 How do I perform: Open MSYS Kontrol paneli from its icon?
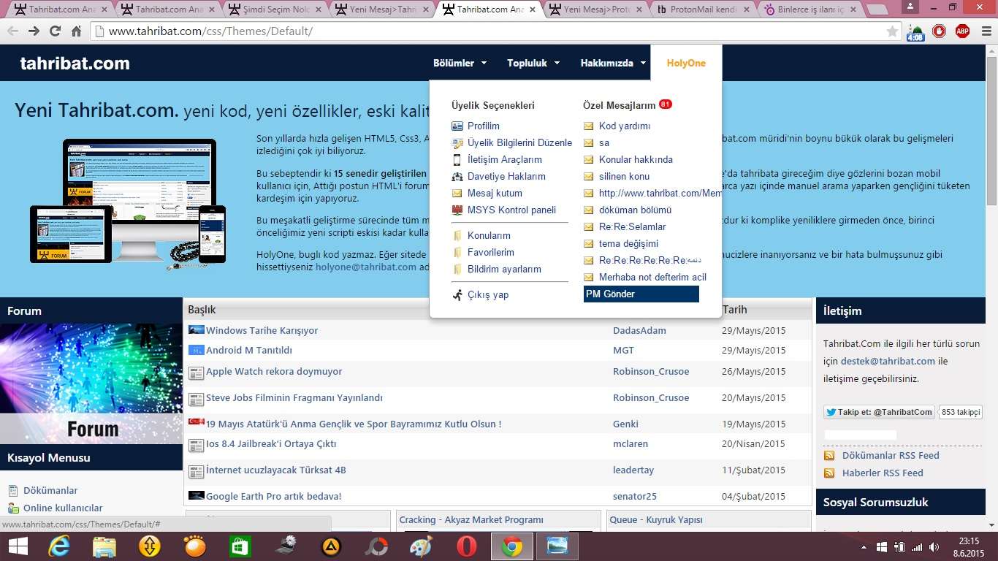(x=457, y=210)
